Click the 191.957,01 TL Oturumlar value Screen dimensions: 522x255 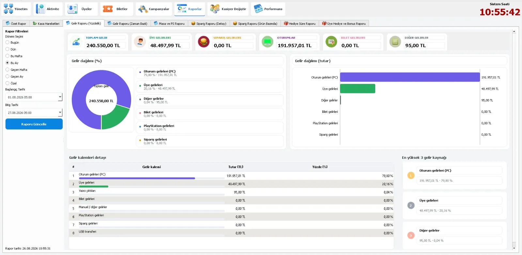(295, 46)
